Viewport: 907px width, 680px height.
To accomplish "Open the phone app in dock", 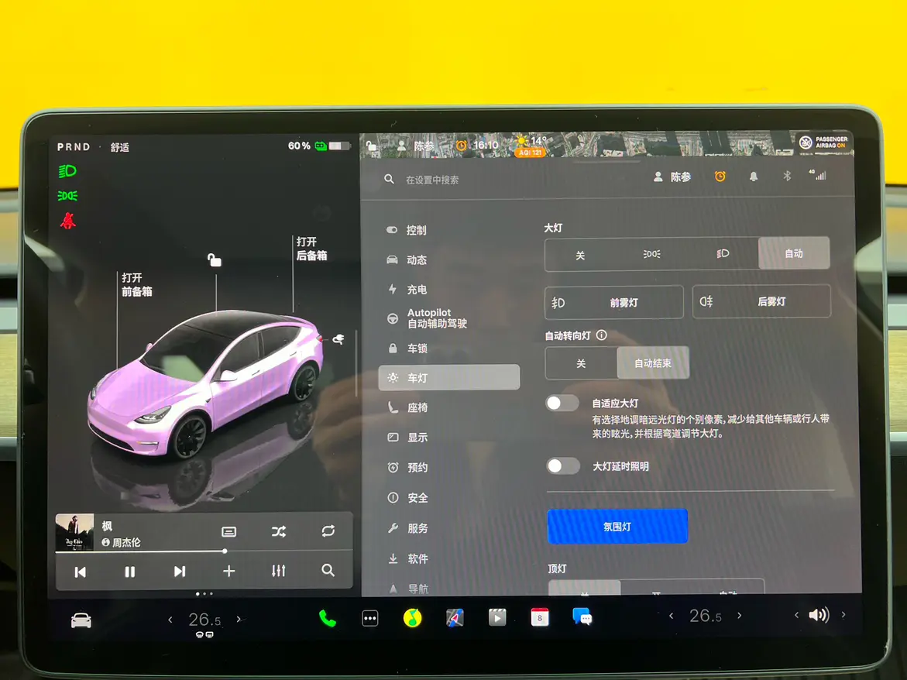I will (x=328, y=618).
